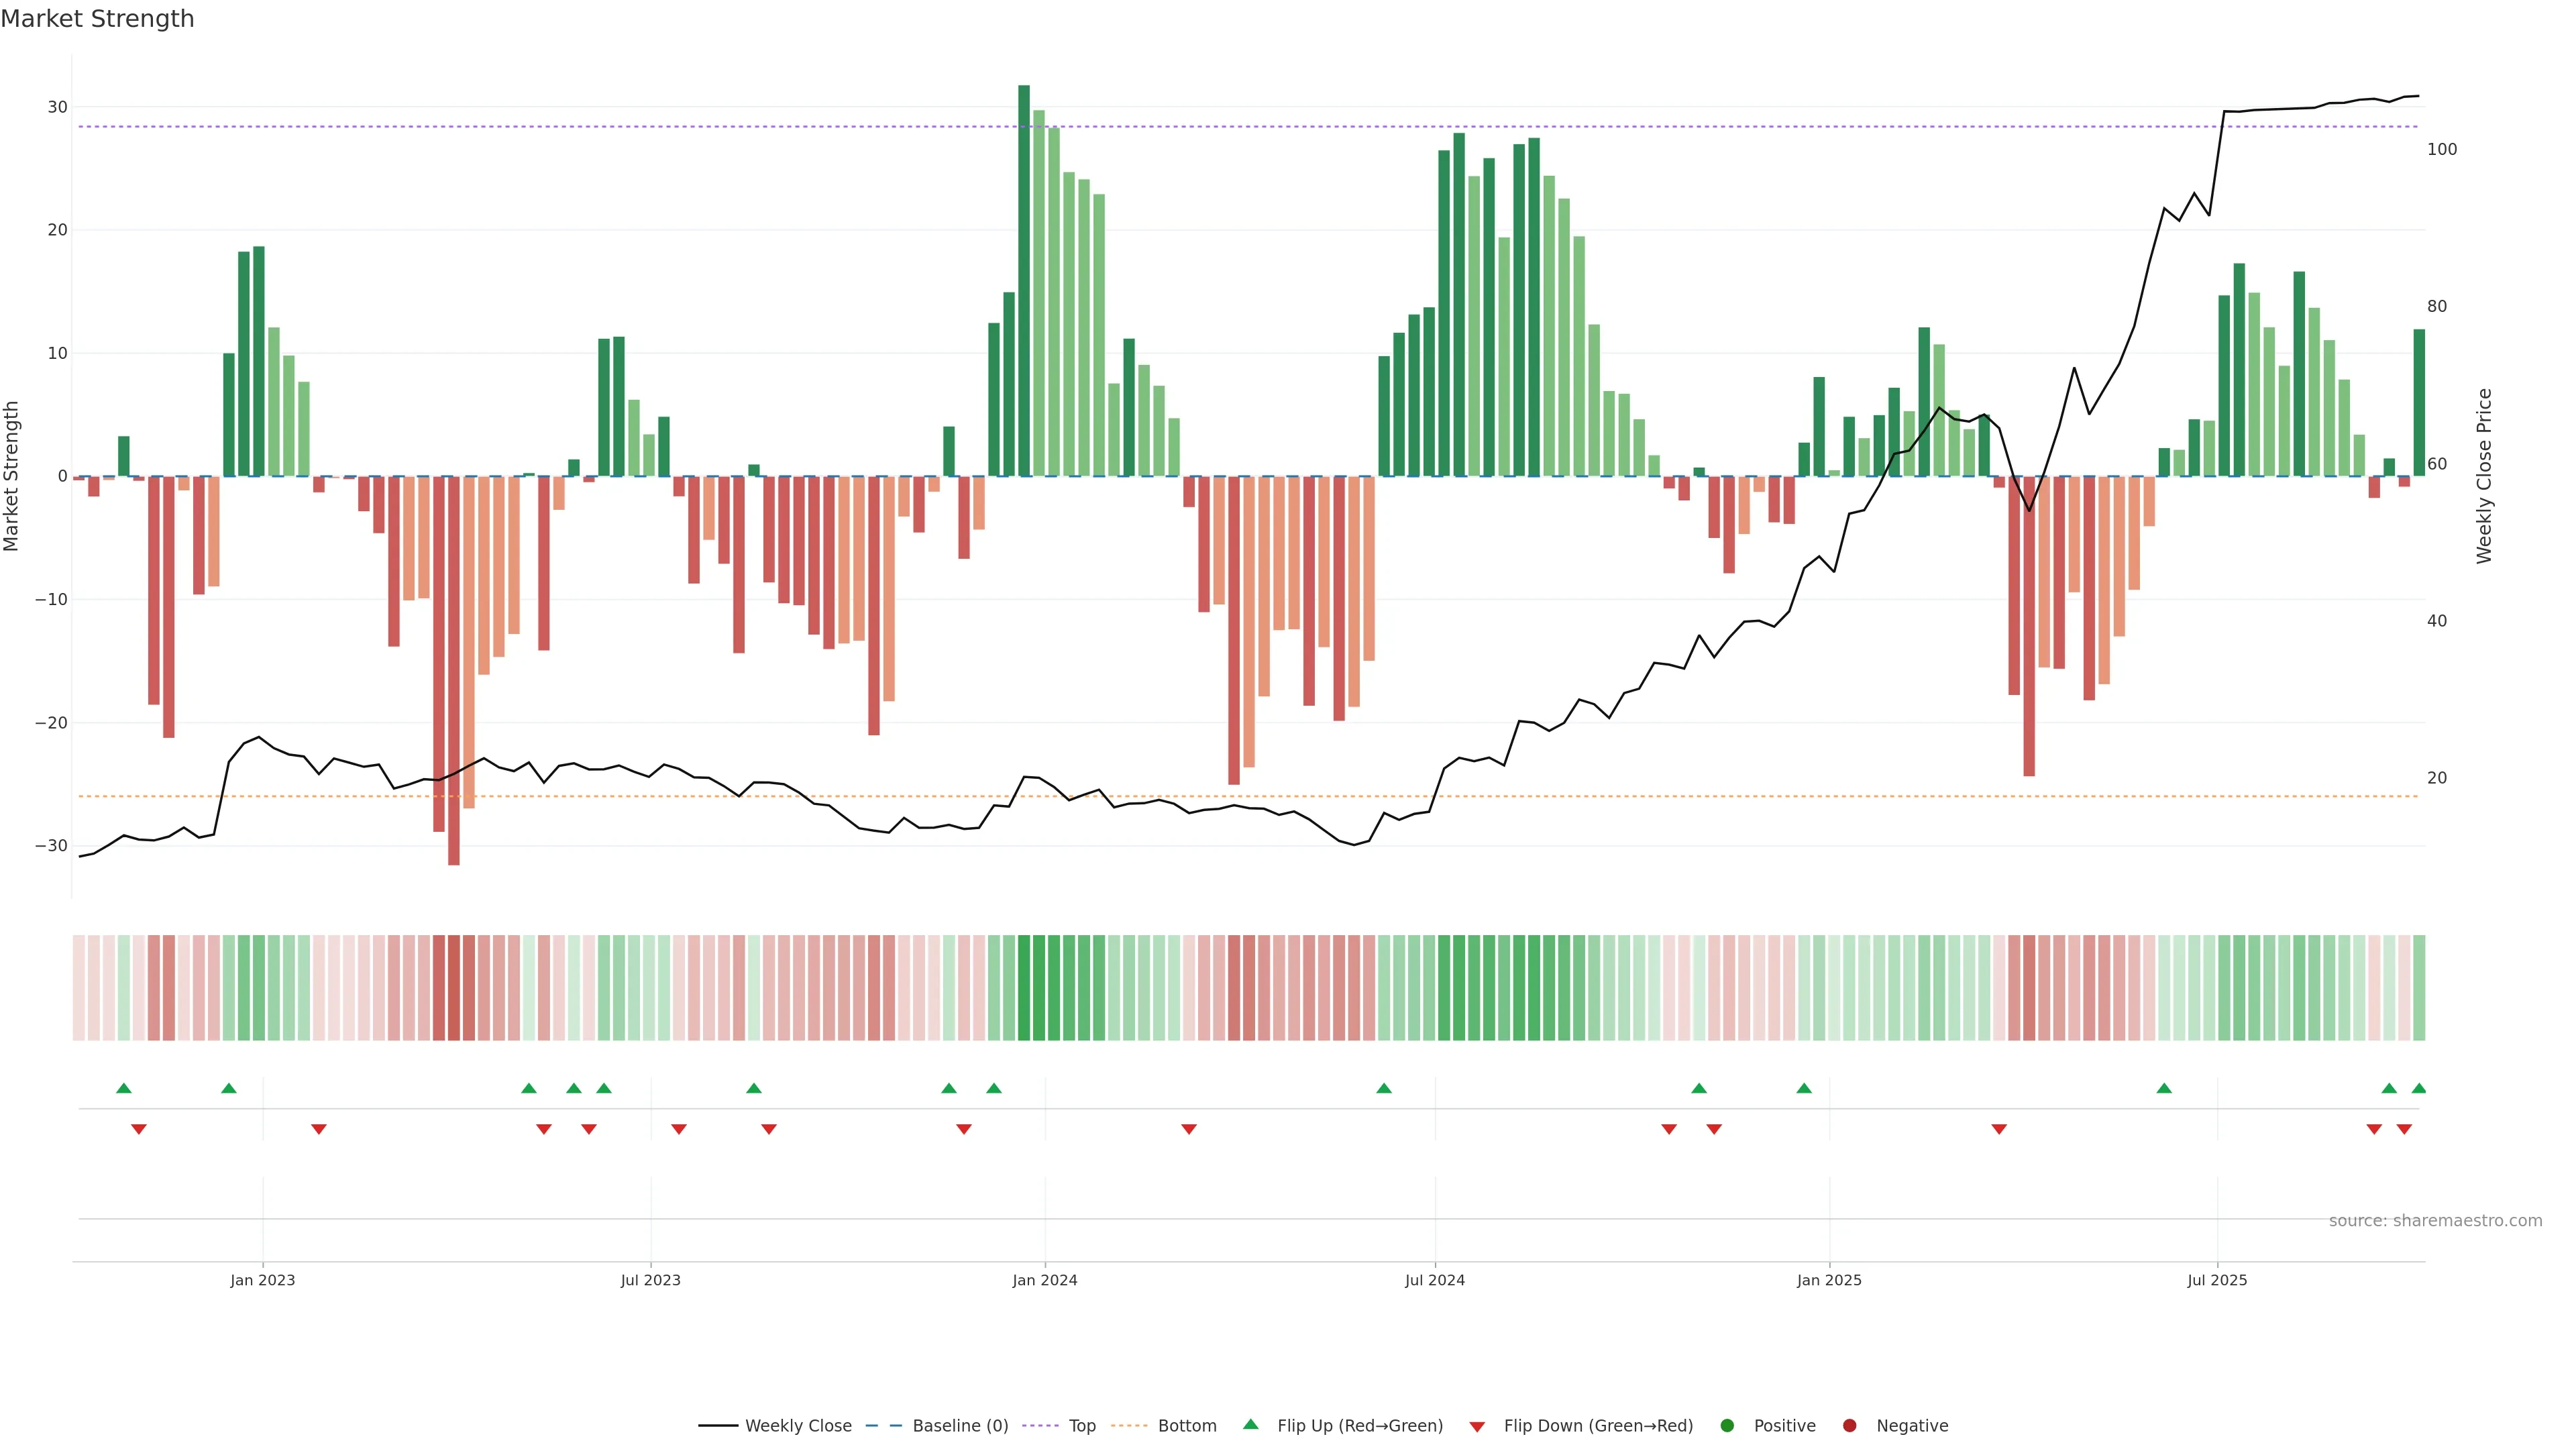This screenshot has width=2576, height=1449.
Task: Click the last green flip-up triangle on the right
Action: click(2418, 1088)
